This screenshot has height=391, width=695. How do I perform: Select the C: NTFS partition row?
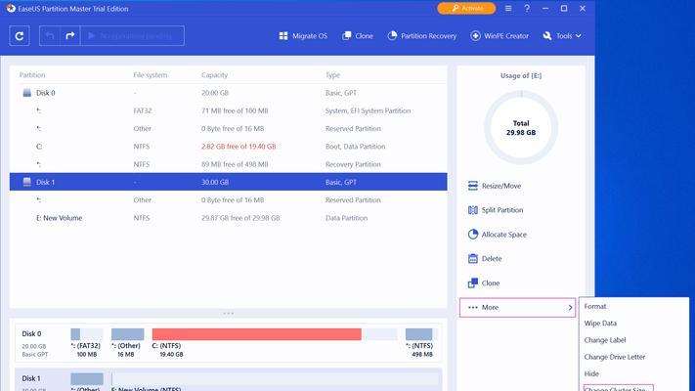(x=229, y=147)
